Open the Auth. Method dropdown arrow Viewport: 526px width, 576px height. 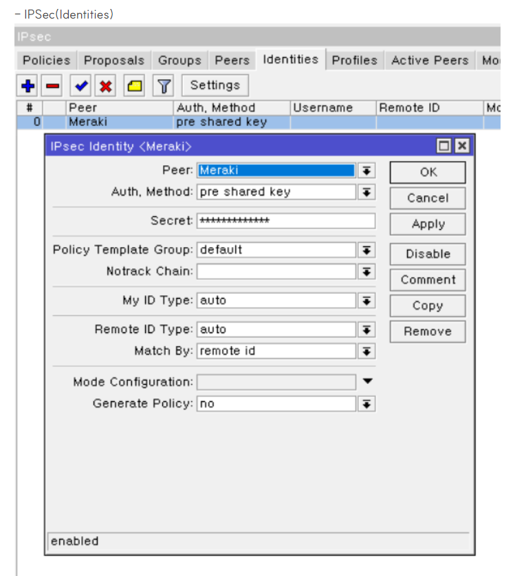tap(366, 192)
